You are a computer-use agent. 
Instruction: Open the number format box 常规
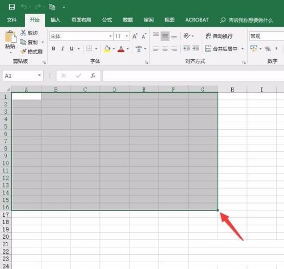click(266, 36)
